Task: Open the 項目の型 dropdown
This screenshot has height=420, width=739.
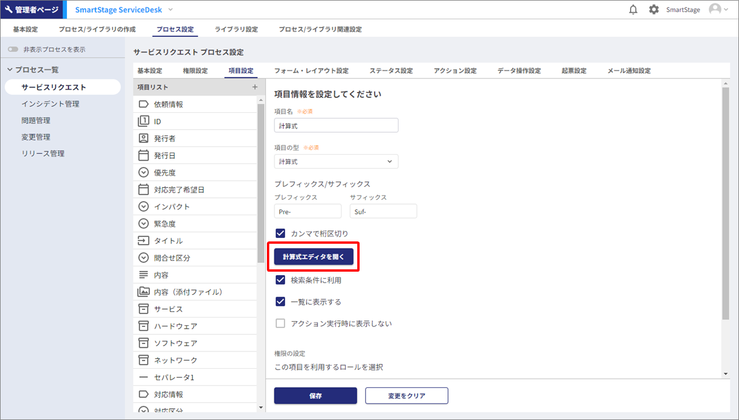Action: pos(336,162)
